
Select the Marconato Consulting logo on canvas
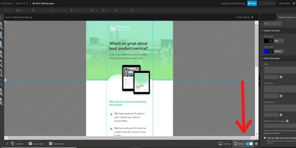(x=121, y=28)
